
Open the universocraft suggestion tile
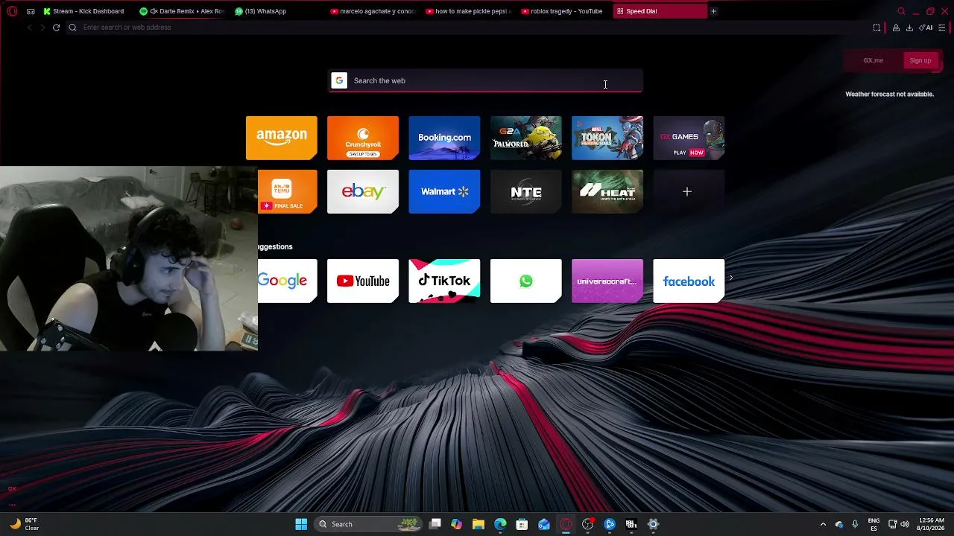point(607,281)
